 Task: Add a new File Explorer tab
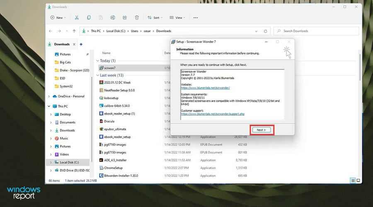coord(81,44)
